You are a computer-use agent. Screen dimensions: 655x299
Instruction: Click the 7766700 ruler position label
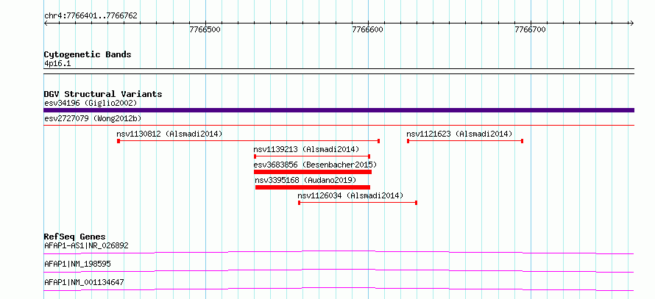point(530,30)
